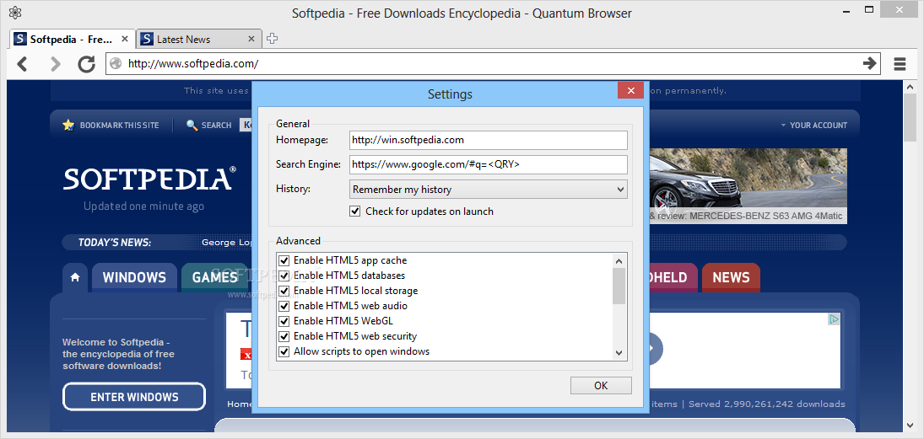Open a new tab with plus icon
The height and width of the screenshot is (439, 924).
click(272, 39)
